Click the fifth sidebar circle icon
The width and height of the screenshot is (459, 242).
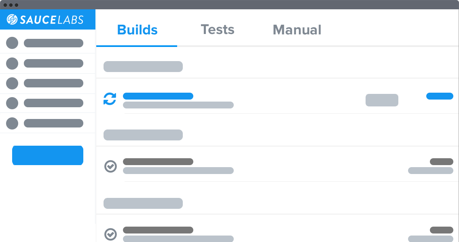coord(12,123)
